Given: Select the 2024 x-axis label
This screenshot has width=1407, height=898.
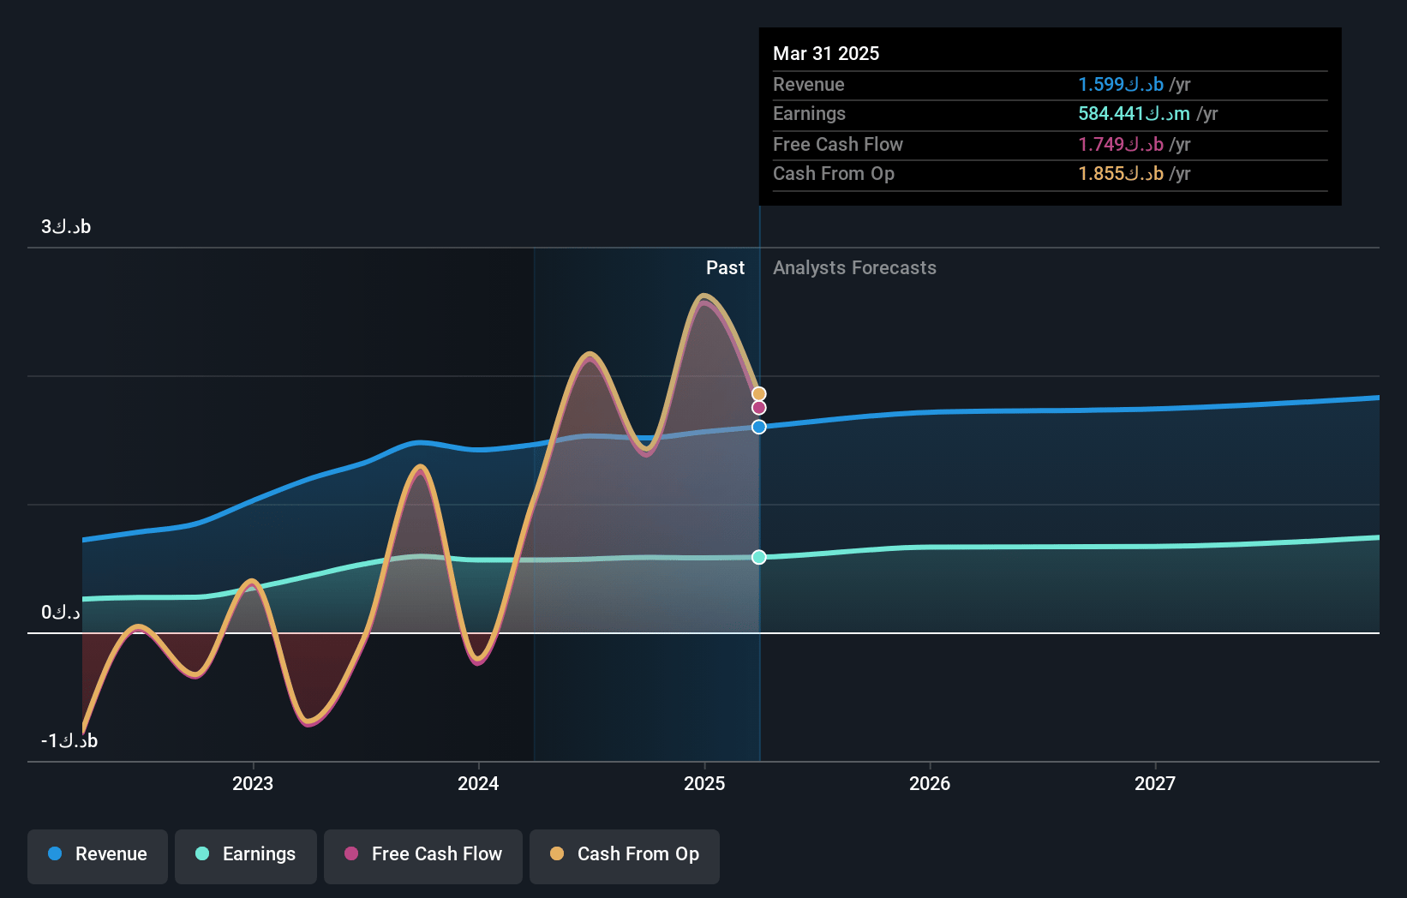Looking at the screenshot, I should (478, 783).
